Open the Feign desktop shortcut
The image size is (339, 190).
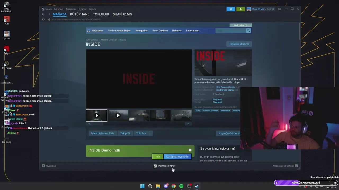[x=7, y=50]
